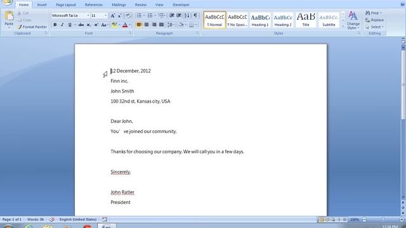The height and width of the screenshot is (228, 406).
Task: Align text right
Action: (154, 25)
